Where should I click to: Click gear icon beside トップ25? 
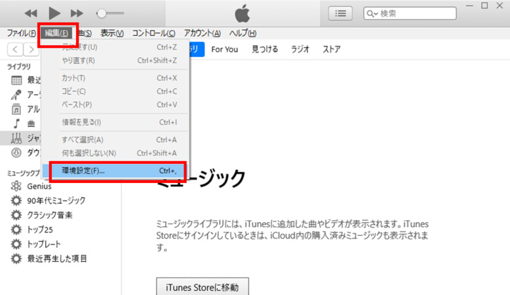tap(16, 229)
